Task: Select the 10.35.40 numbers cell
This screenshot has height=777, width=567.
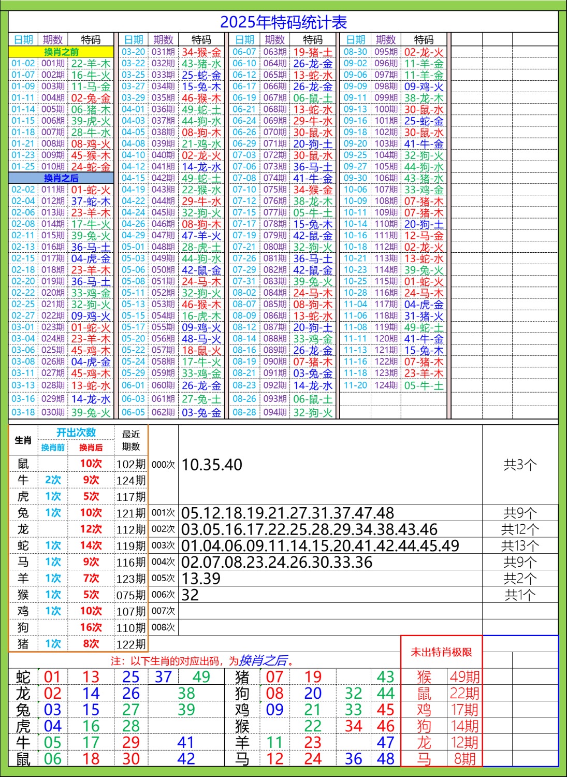Action: tap(212, 465)
